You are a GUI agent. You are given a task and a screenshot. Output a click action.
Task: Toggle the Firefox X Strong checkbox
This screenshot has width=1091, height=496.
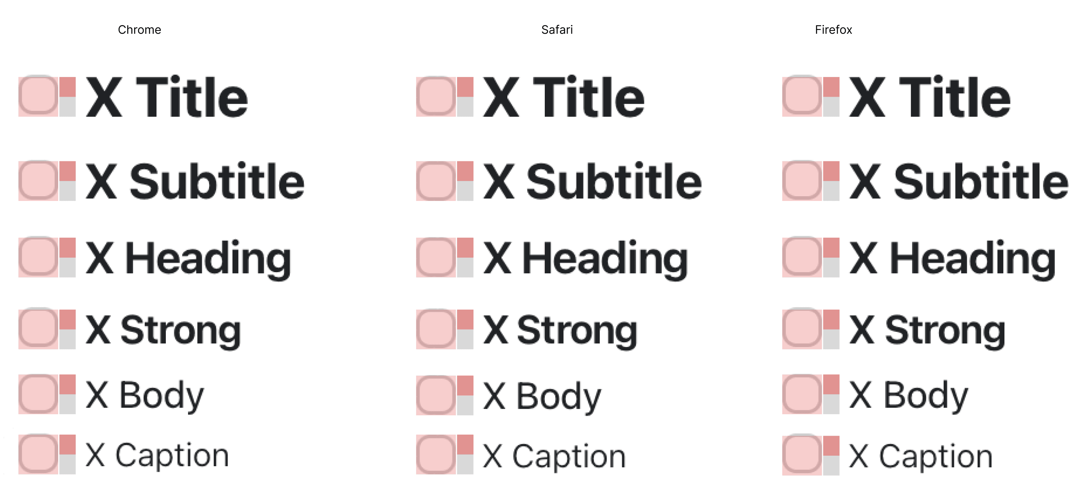click(x=802, y=328)
